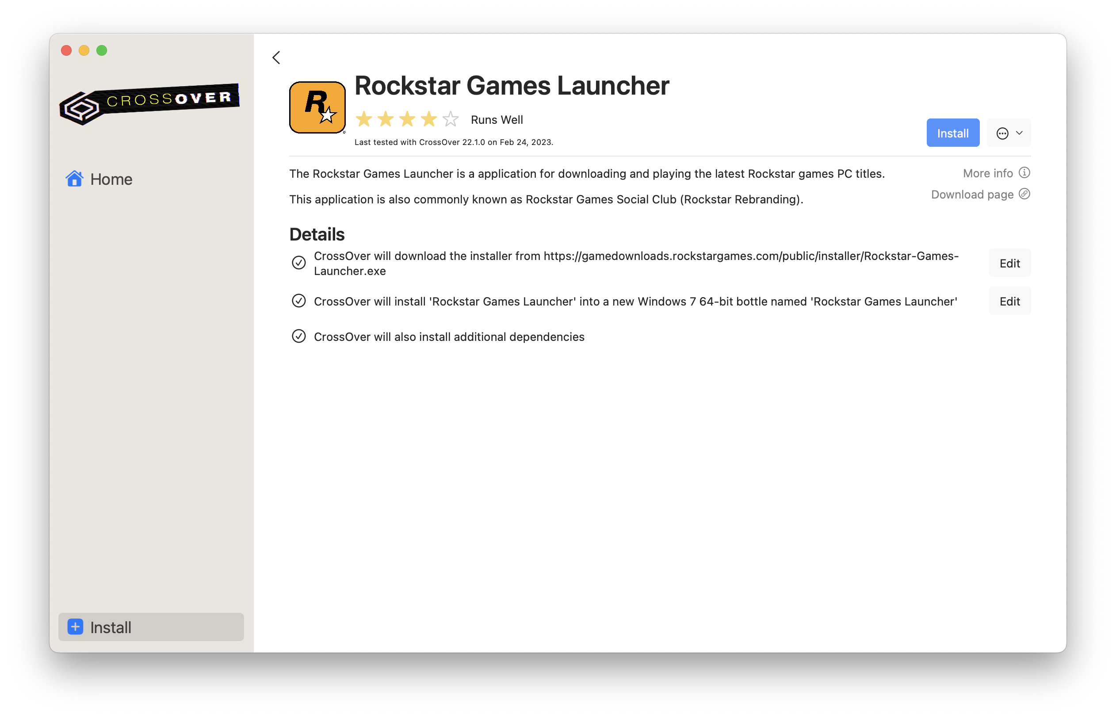
Task: Toggle the Windows 7 bottle install checkbox
Action: tap(299, 301)
